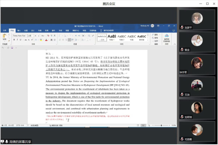This screenshot has height=145, width=218.
Task: Apply the Heading 2 AaBbC style
Action: [122, 37]
